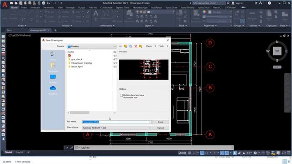
Task: Toggle grid display in status bar
Action: click(x=190, y=153)
